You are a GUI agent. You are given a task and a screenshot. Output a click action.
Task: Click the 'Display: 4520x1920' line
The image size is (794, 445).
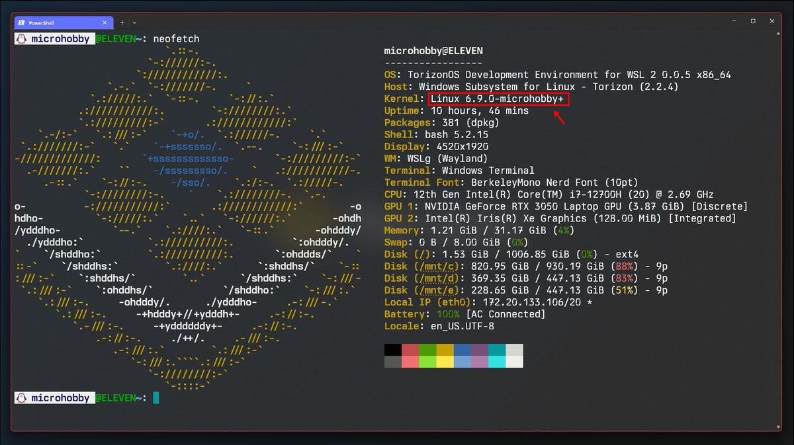(436, 147)
